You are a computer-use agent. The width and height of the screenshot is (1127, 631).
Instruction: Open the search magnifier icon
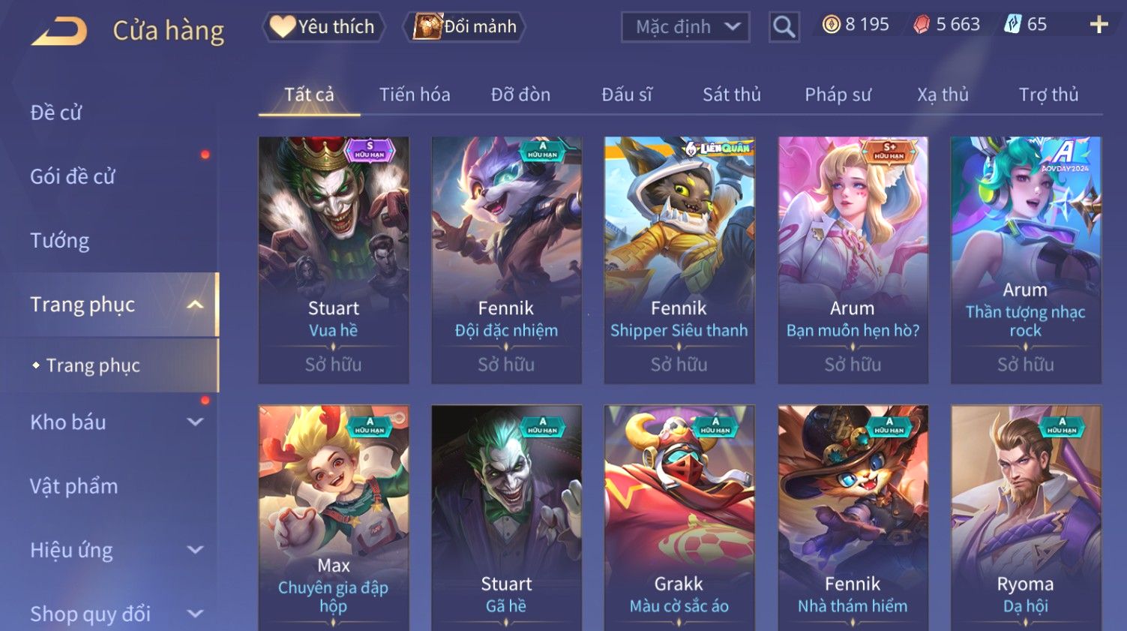tap(784, 27)
